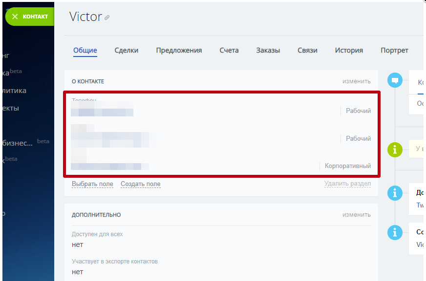This screenshot has width=426, height=281.
Task: Open the Заказы tab
Action: [x=268, y=50]
